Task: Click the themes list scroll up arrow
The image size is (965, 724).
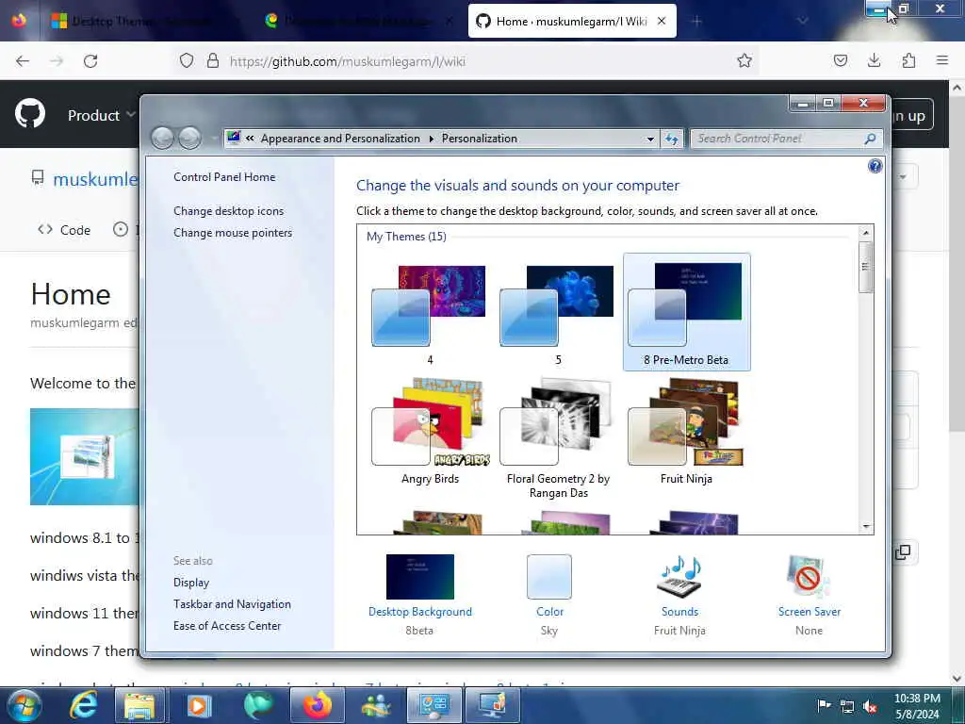Action: pyautogui.click(x=866, y=233)
